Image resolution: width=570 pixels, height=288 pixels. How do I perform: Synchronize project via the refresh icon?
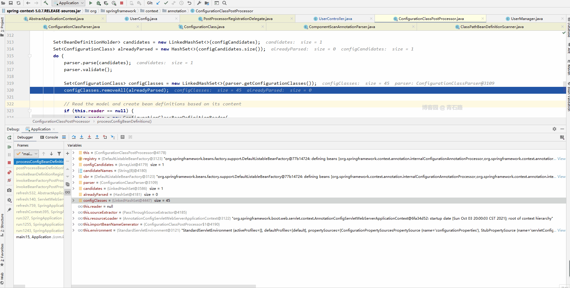[19, 3]
